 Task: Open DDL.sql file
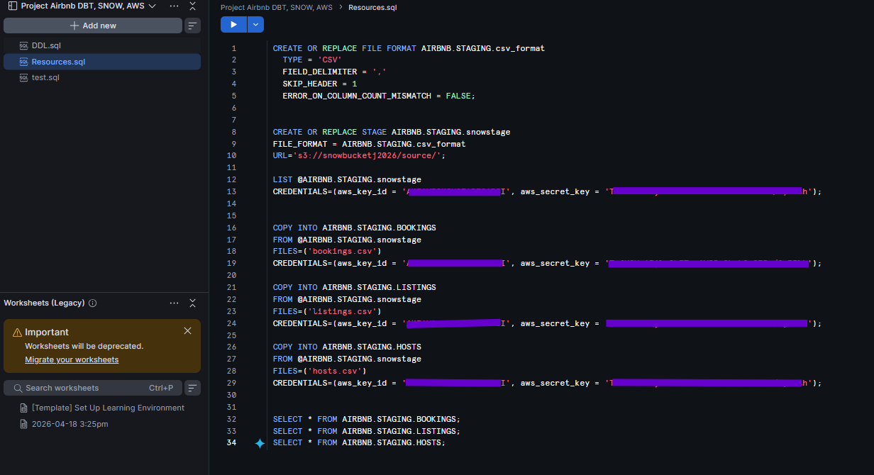click(x=46, y=45)
